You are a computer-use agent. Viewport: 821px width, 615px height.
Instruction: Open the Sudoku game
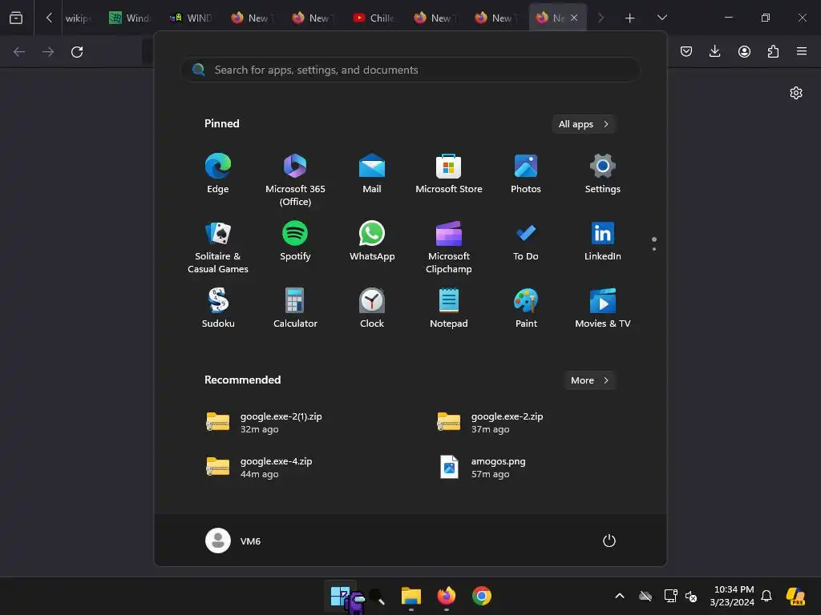pyautogui.click(x=218, y=308)
